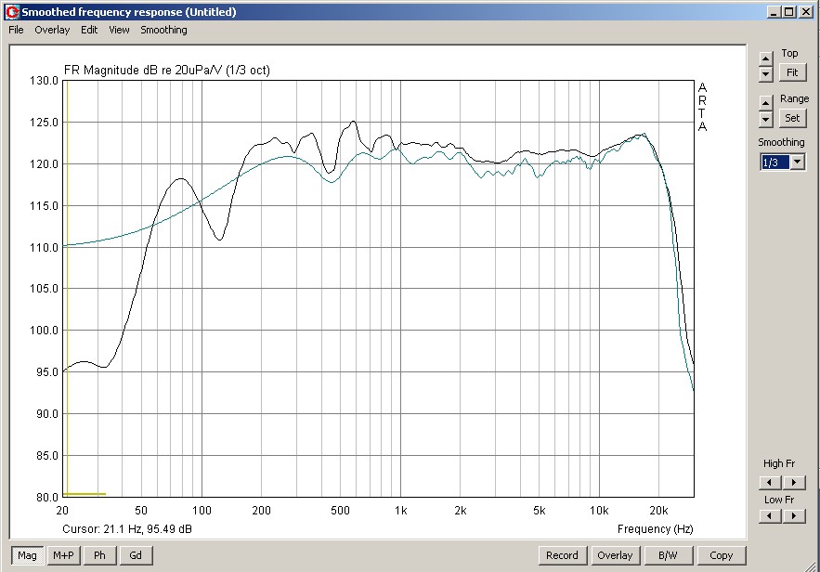Viewport: 820px width, 572px height.
Task: Click the yellow cursor marker bar at 80 dB
Action: click(85, 494)
